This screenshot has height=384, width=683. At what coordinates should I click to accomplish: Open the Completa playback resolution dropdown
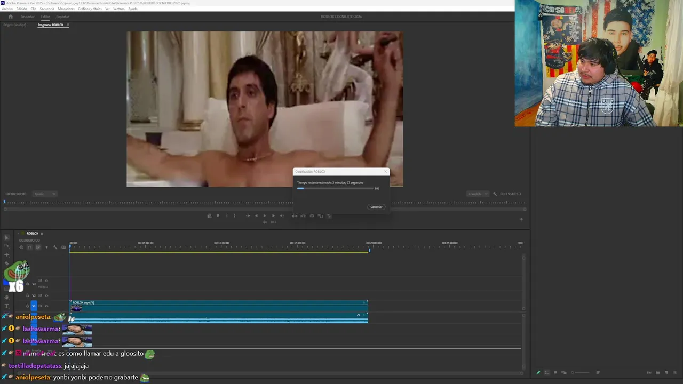[477, 194]
